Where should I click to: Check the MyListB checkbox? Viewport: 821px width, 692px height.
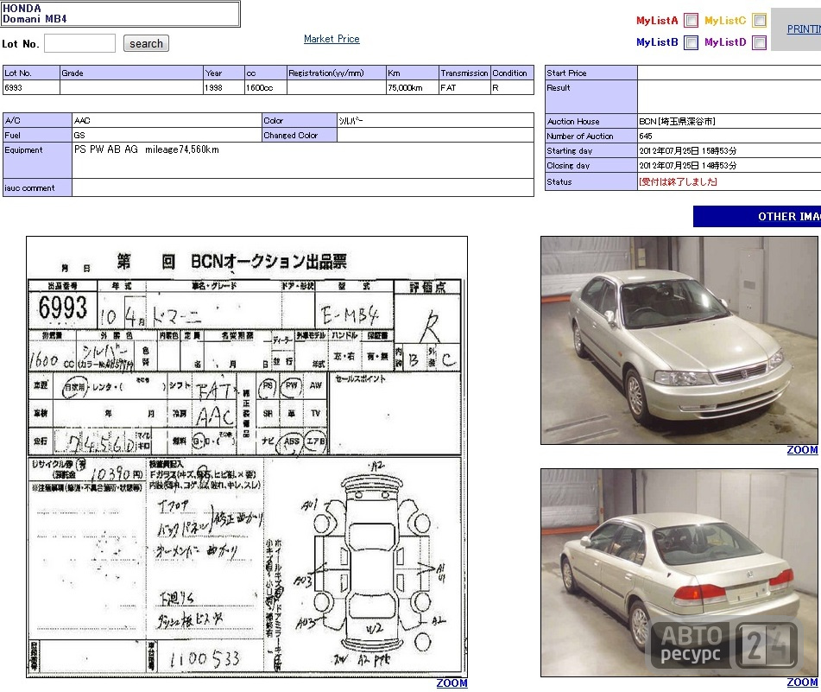pyautogui.click(x=692, y=42)
